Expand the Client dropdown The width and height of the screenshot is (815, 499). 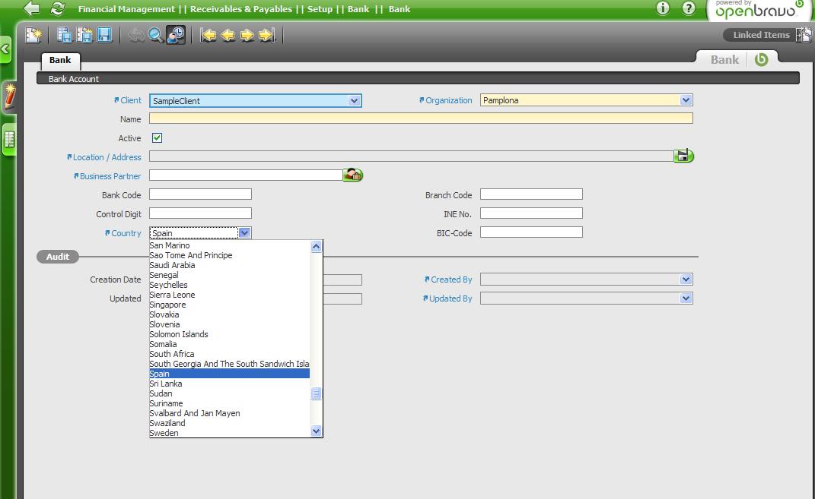pos(354,100)
